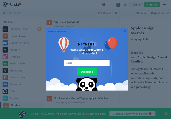
Task: Click the Sign Up button
Action: 152,5
